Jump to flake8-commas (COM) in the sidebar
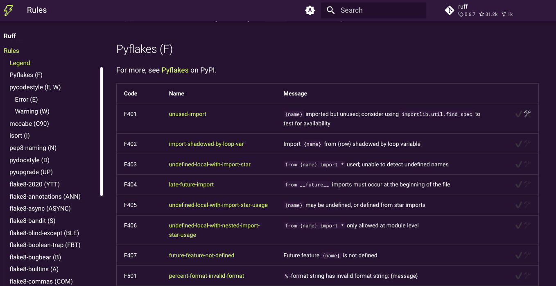This screenshot has width=556, height=286. (x=41, y=281)
